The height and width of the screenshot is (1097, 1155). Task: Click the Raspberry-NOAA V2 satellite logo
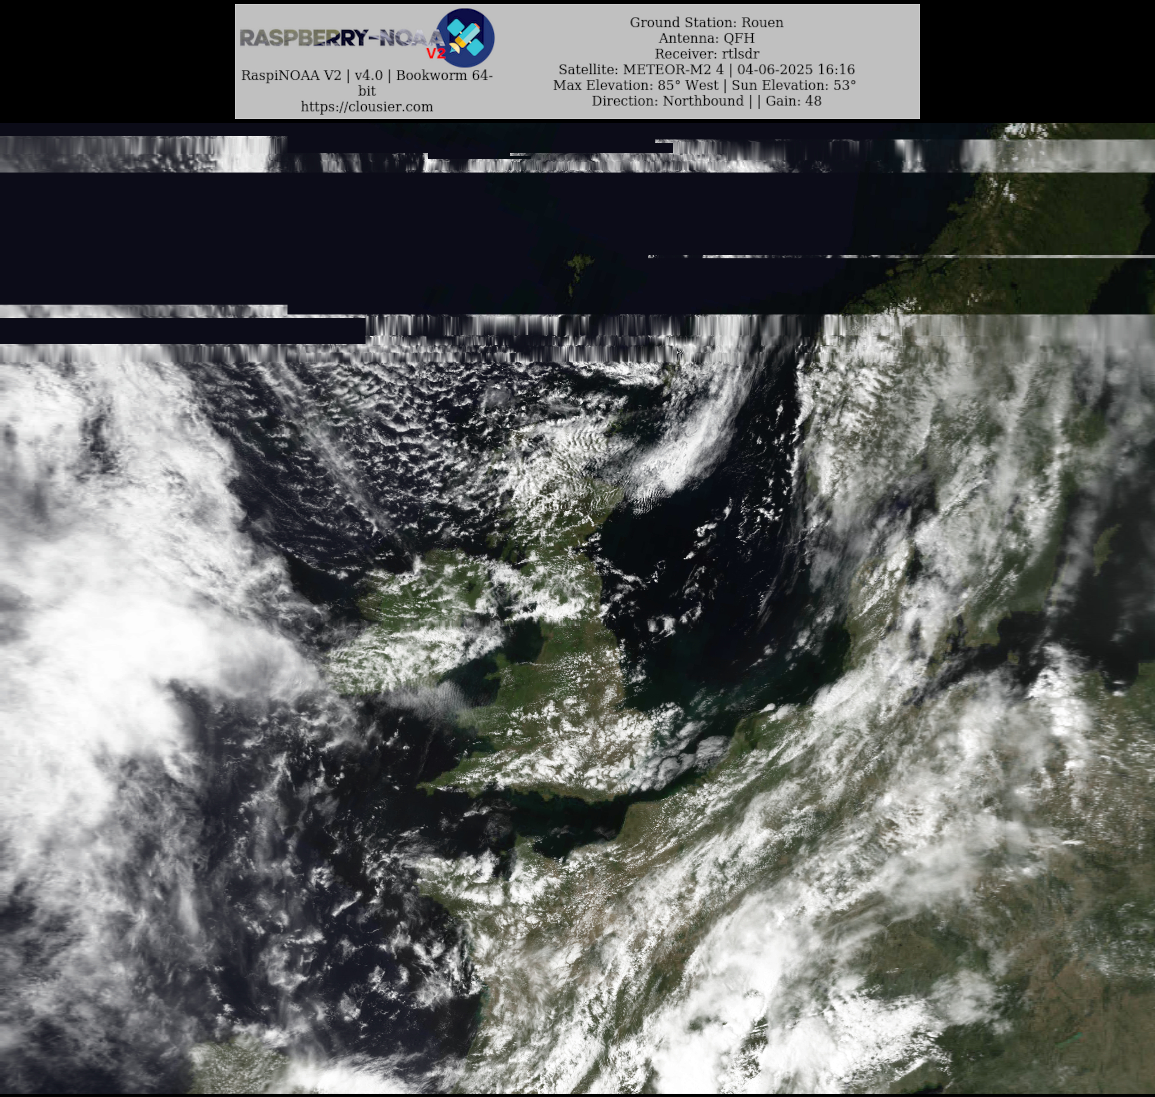pyautogui.click(x=465, y=38)
